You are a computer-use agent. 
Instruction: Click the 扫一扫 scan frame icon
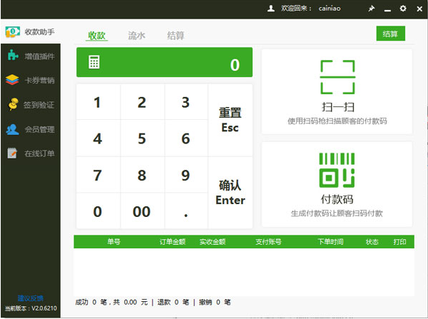[337, 77]
